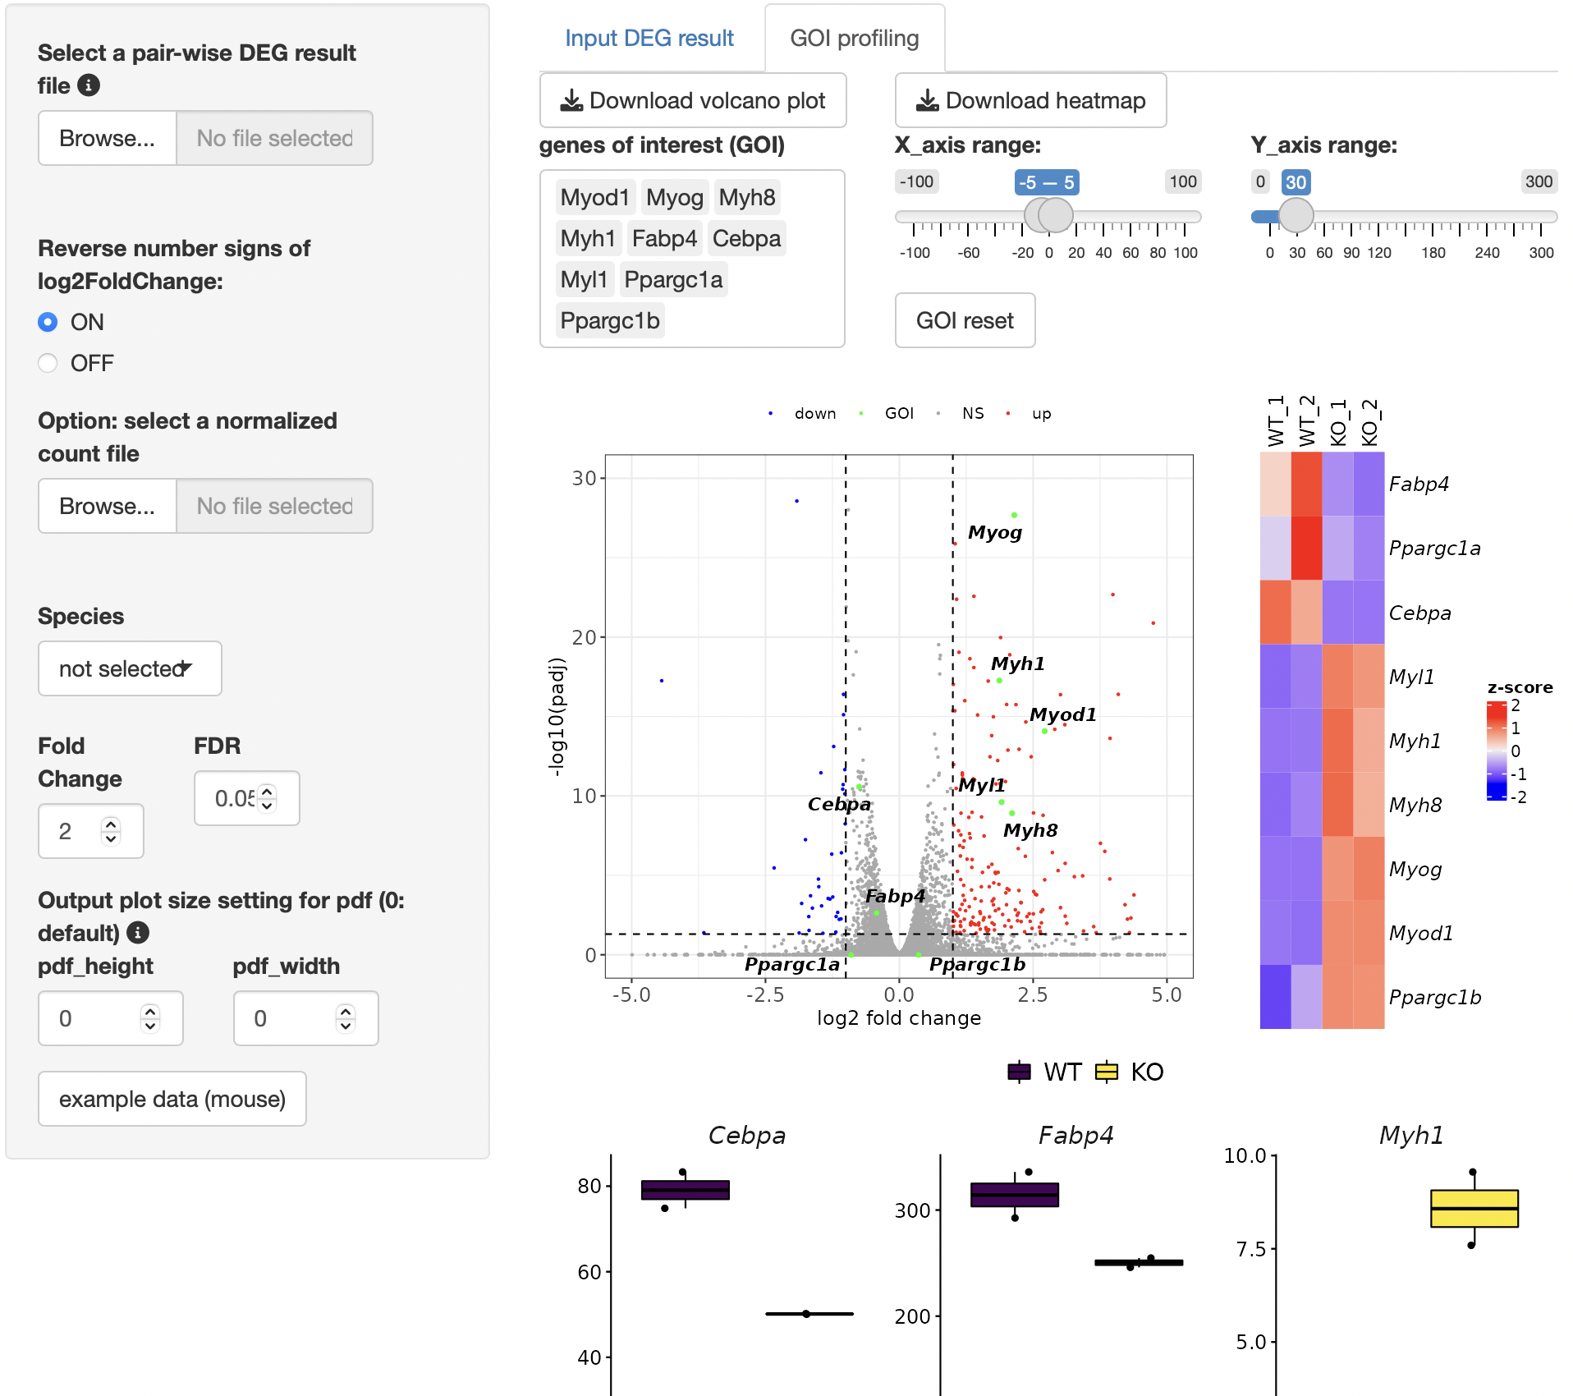
Task: Decrease pdf_width using down arrow
Action: point(346,1026)
